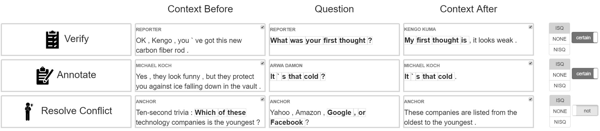
Task: Click the highlighted word 'Which' in trivia text
Action: point(205,113)
